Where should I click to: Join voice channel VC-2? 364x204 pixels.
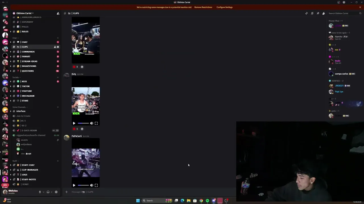coord(36,126)
